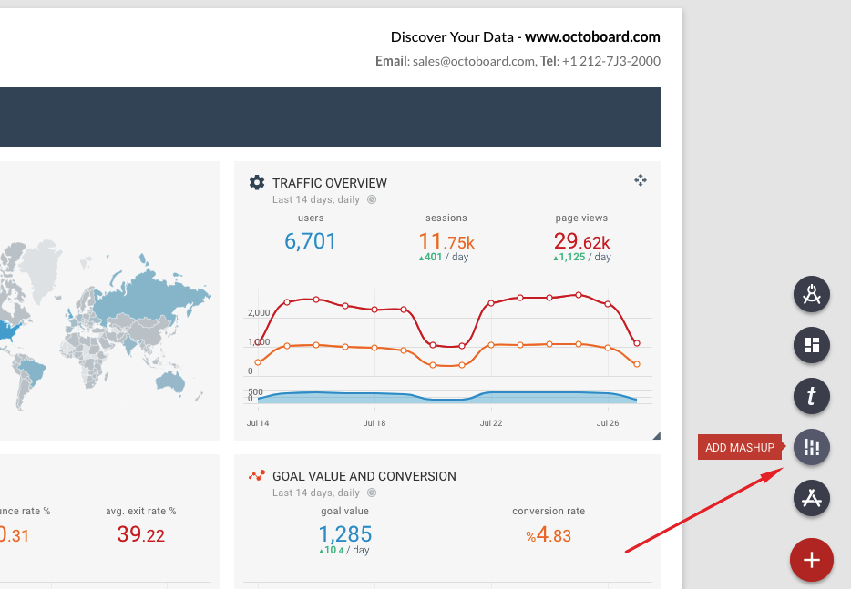This screenshot has height=589, width=851.
Task: Click the 1,125 / day page views change
Action: 582,257
